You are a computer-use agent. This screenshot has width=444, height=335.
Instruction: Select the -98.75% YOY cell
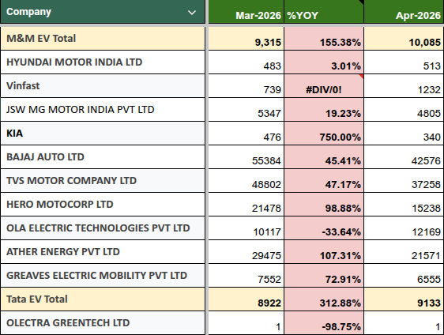click(x=324, y=323)
